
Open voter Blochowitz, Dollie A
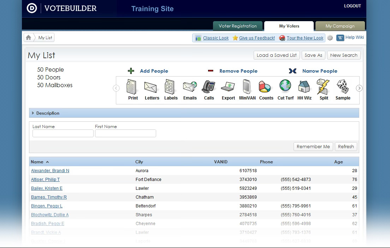50,215
